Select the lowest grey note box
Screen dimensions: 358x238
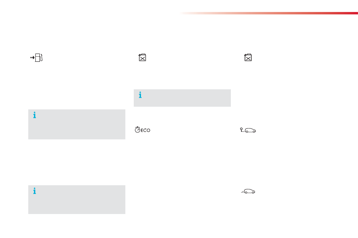77,199
